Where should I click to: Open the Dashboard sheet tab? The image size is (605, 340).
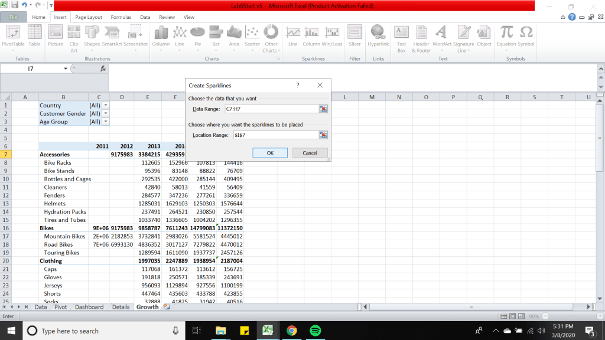[x=89, y=307]
